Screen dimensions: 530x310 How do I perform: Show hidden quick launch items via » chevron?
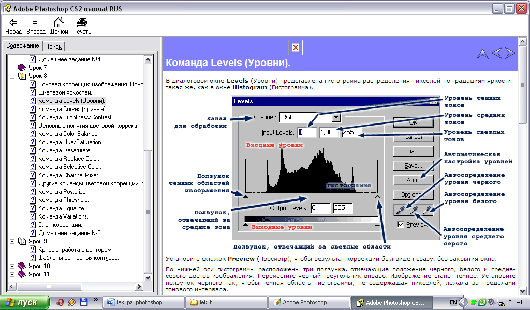[96, 300]
